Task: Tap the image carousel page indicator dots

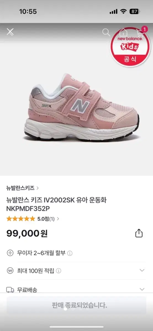Action: 73,309
